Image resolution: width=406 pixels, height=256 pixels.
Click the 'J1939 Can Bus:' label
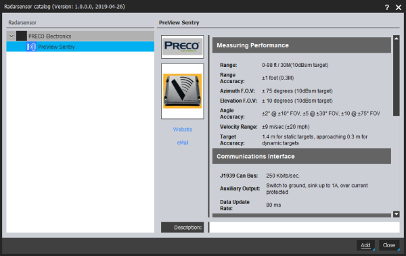click(x=239, y=176)
